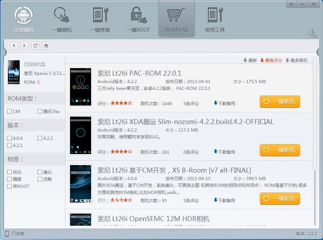The image size is (323, 240).
Task: Select the 一键刷机 toolbar icon
Action: [x=62, y=15]
